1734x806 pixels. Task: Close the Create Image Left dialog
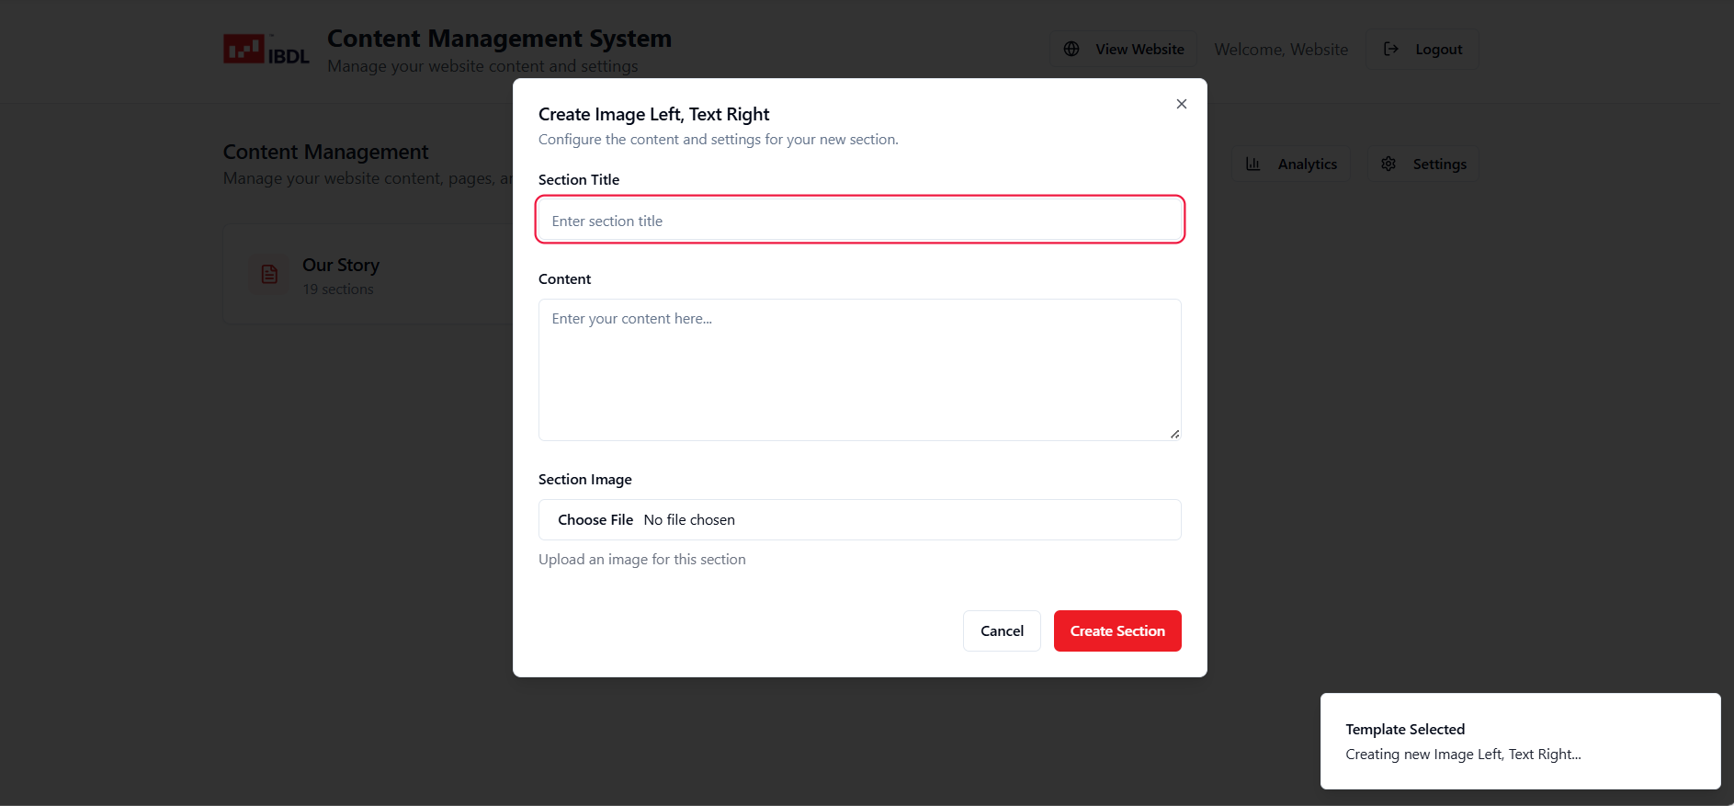1181,104
